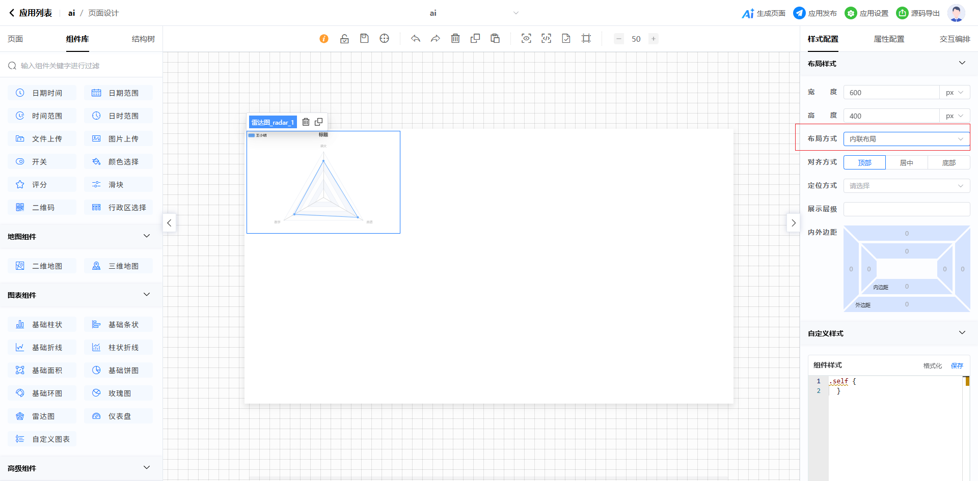Image resolution: width=978 pixels, height=481 pixels.
Task: Switch to the 结构树 tab
Action: (x=143, y=39)
